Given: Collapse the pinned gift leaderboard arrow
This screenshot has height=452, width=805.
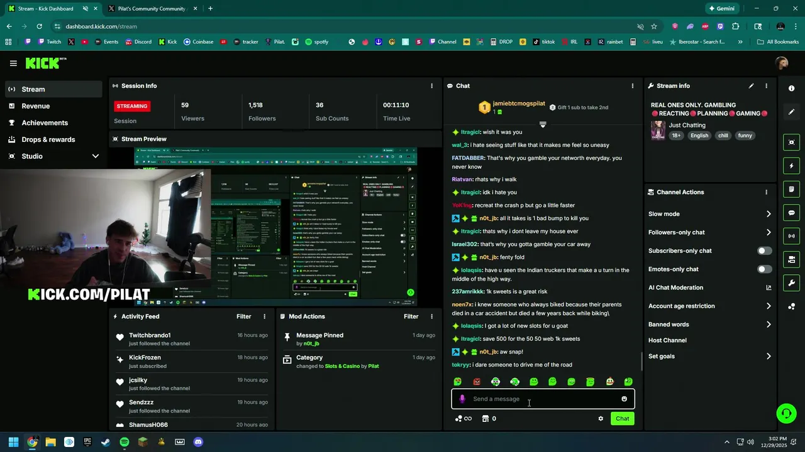Looking at the screenshot, I should point(543,124).
